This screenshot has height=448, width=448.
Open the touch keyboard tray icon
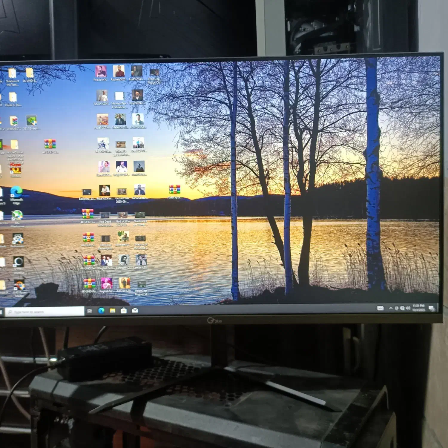point(380,308)
